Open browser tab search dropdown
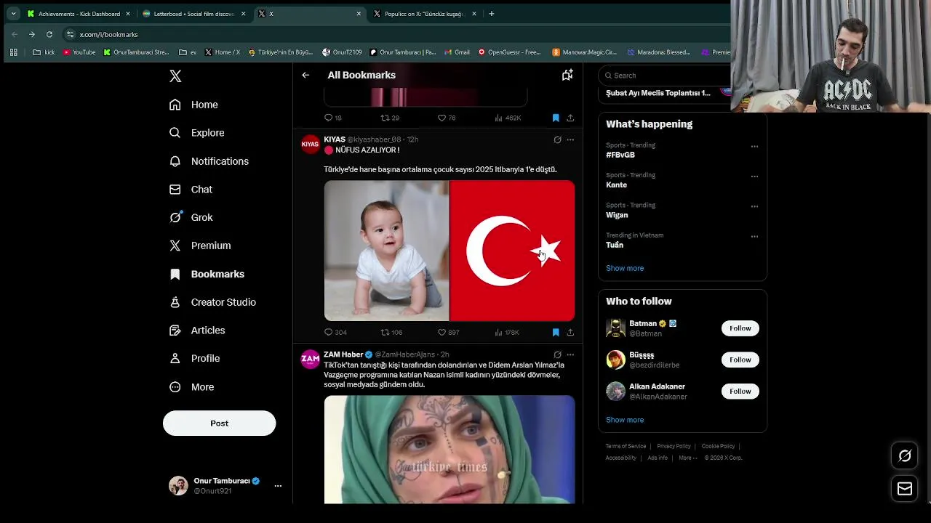The height and width of the screenshot is (523, 931). [x=13, y=14]
